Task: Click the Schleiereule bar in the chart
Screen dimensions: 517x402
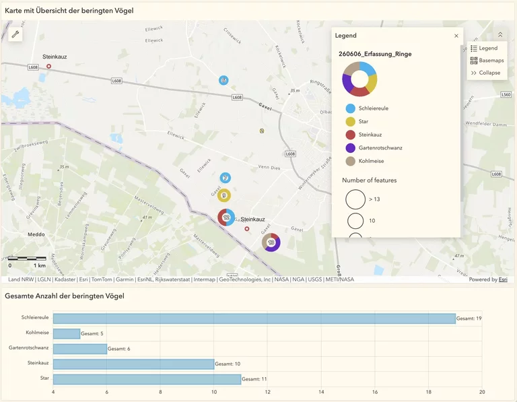Action: (254, 319)
